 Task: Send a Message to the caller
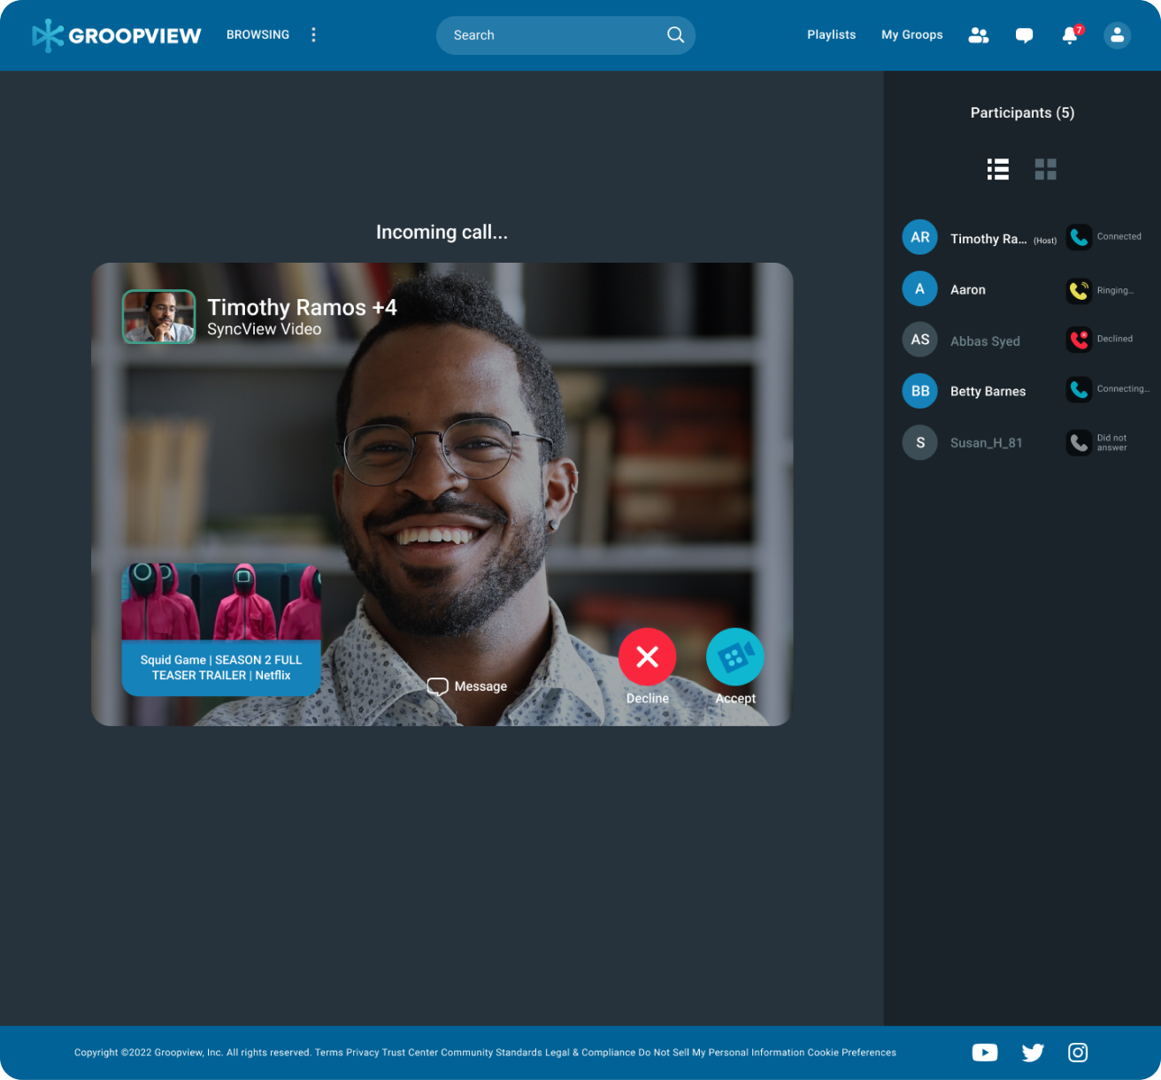(x=467, y=686)
